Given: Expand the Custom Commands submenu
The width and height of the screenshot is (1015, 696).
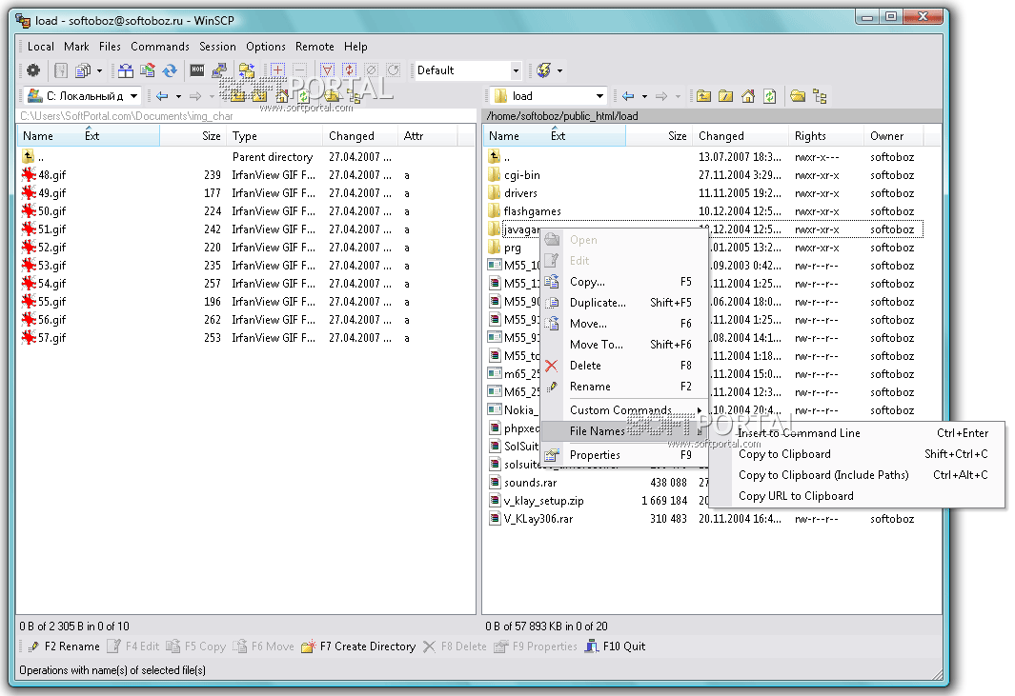Looking at the screenshot, I should click(x=624, y=410).
